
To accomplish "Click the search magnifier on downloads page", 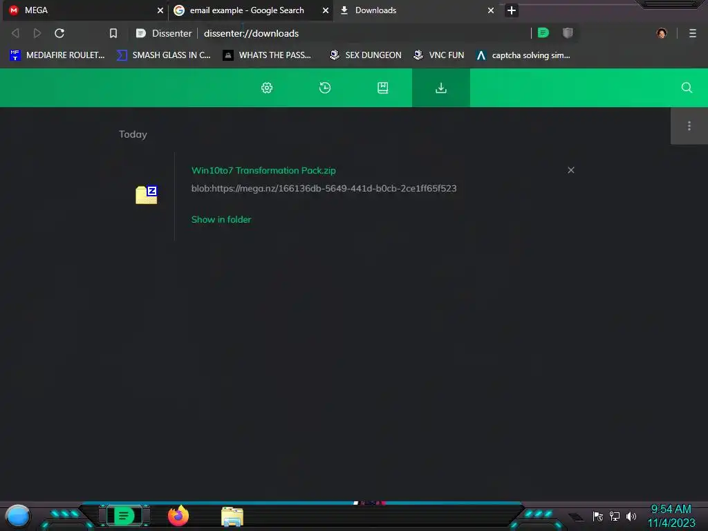I will (x=687, y=88).
